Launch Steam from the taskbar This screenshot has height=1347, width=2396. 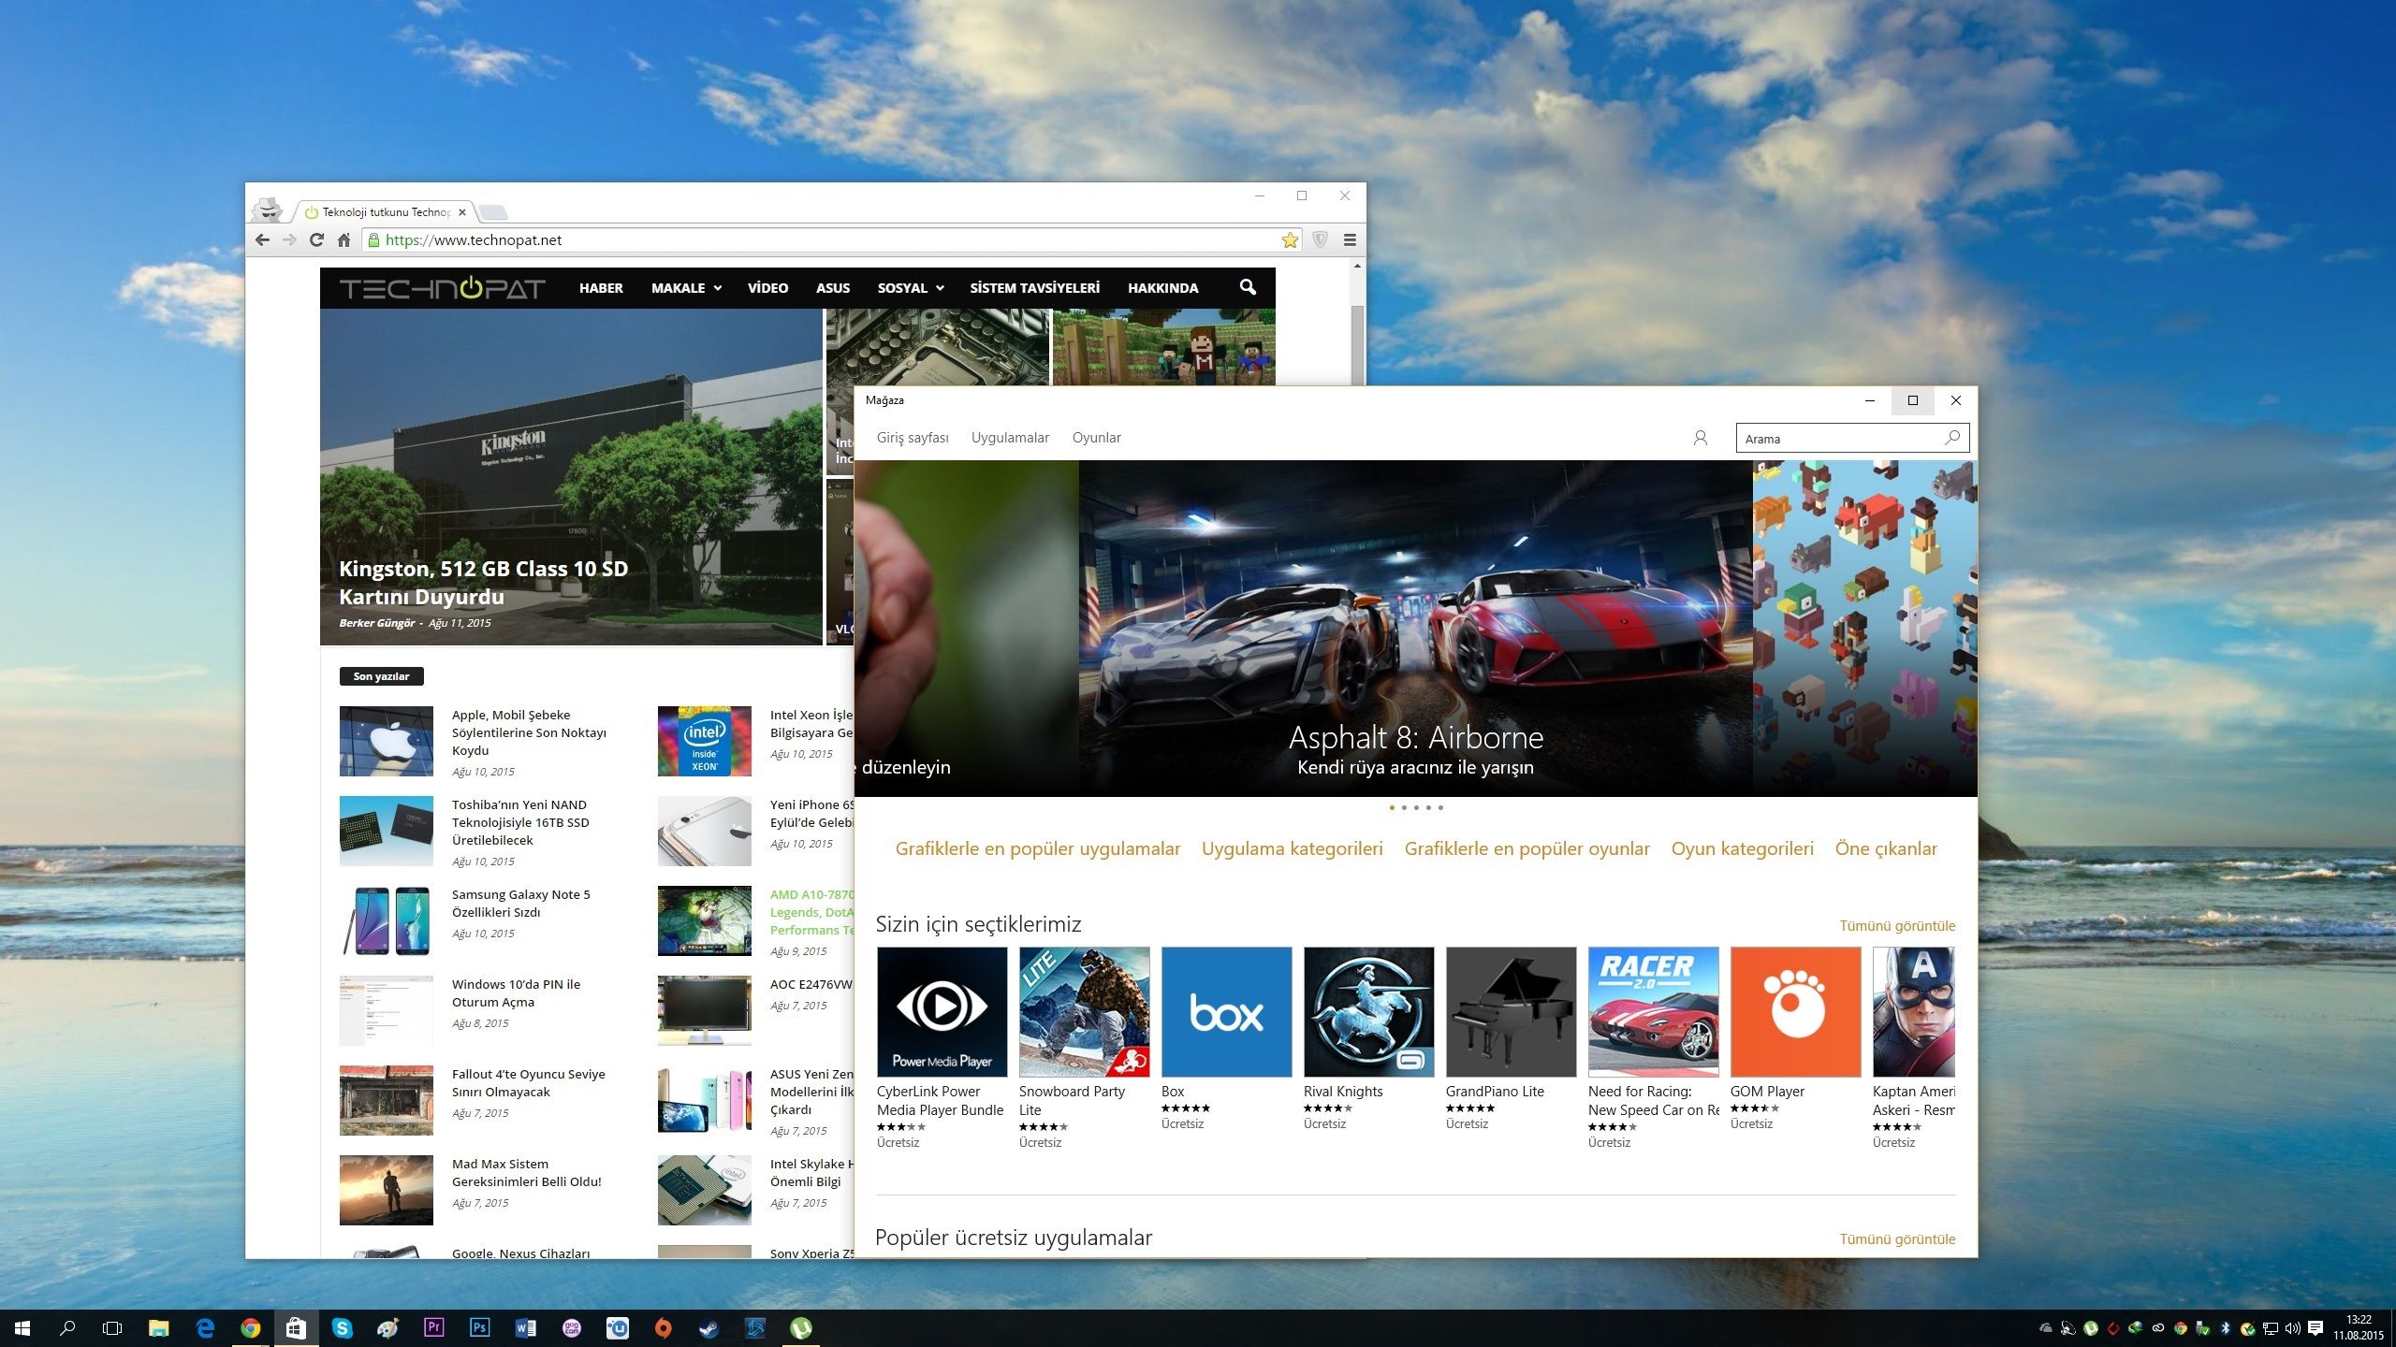[x=709, y=1327]
